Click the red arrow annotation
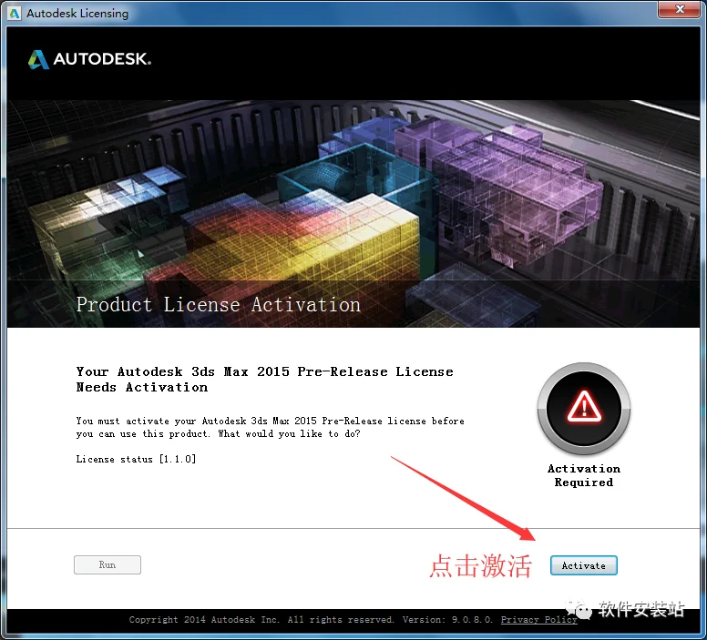This screenshot has height=640, width=707. 463,498
